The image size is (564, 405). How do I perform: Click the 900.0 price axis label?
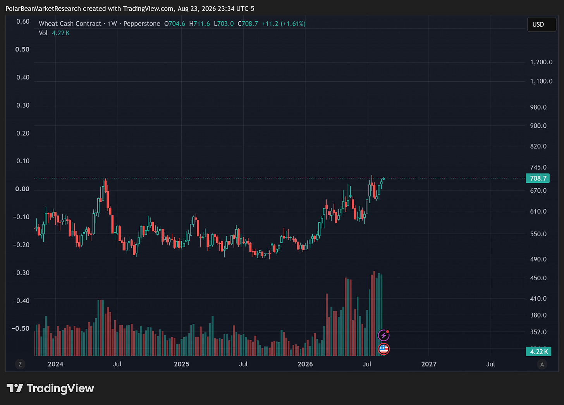pos(538,125)
